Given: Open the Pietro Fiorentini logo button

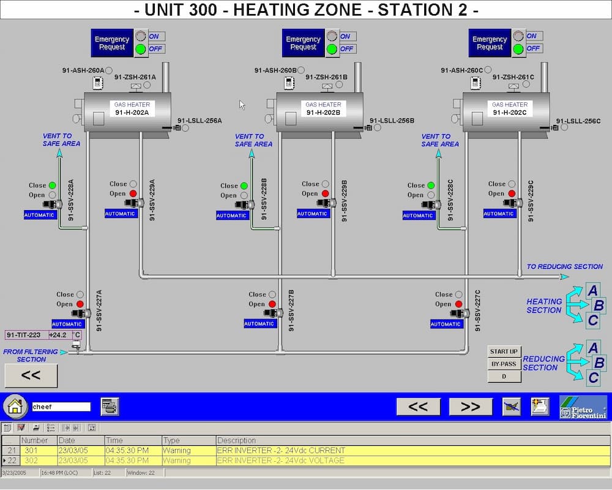Looking at the screenshot, I should (x=583, y=407).
